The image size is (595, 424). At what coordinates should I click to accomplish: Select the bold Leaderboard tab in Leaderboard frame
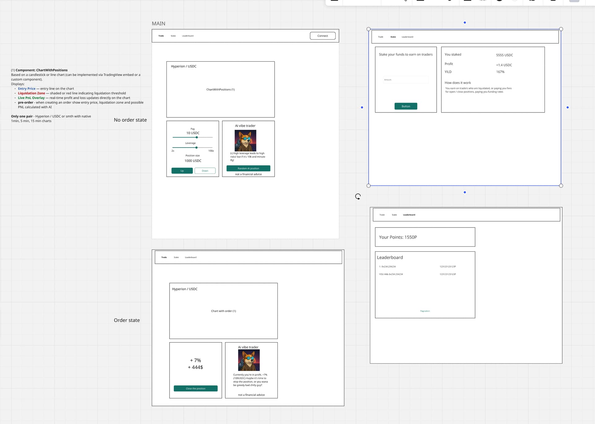(409, 215)
